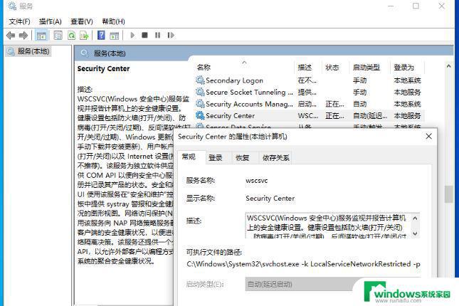The width and height of the screenshot is (459, 306).
Task: Pause the service with the pause icon
Action: [157, 35]
